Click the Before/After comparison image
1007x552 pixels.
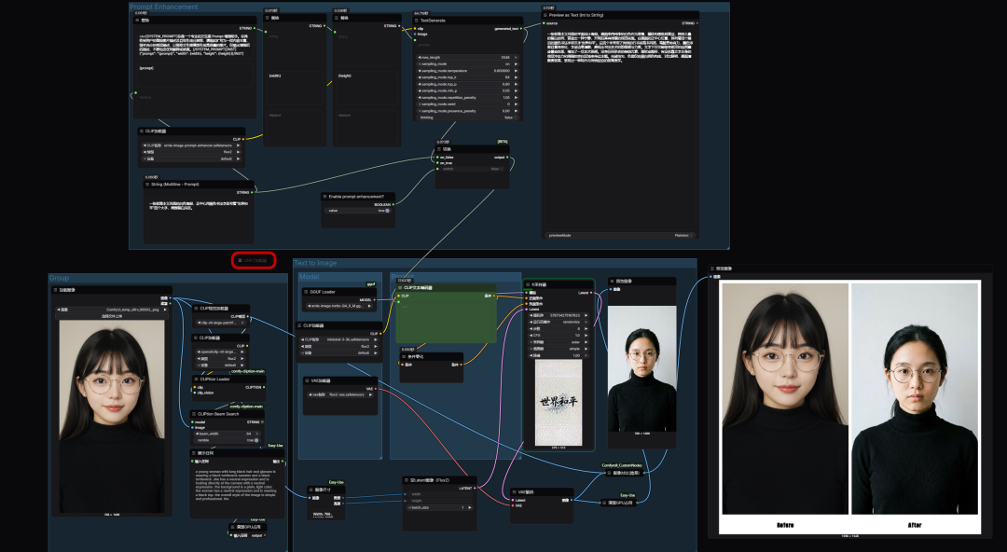(850, 407)
